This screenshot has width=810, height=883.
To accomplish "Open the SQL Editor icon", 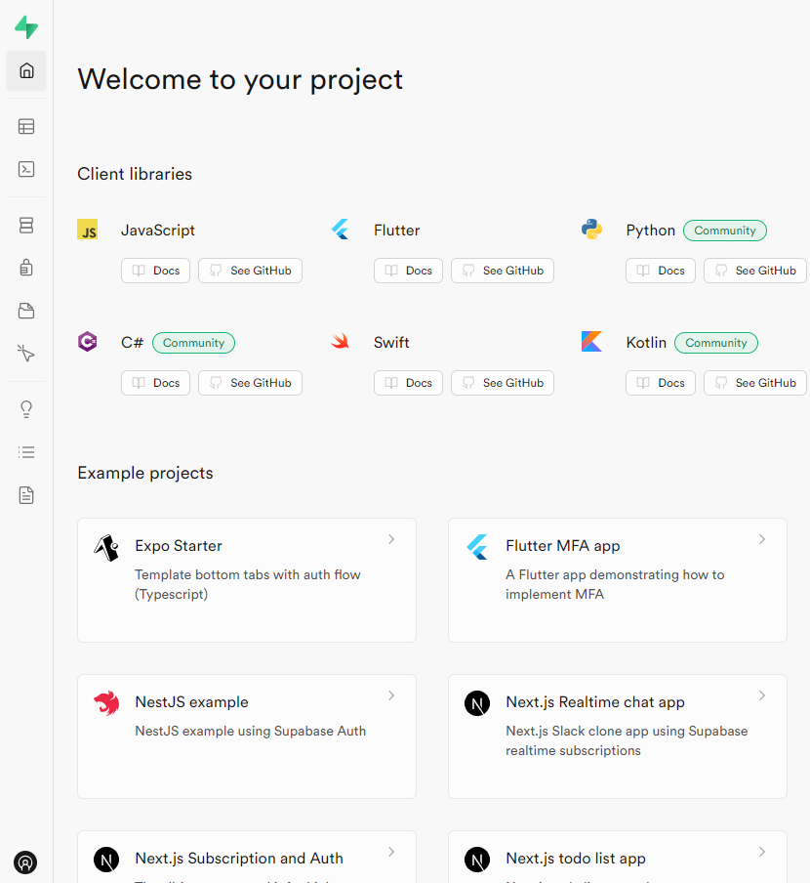I will pyautogui.click(x=26, y=169).
